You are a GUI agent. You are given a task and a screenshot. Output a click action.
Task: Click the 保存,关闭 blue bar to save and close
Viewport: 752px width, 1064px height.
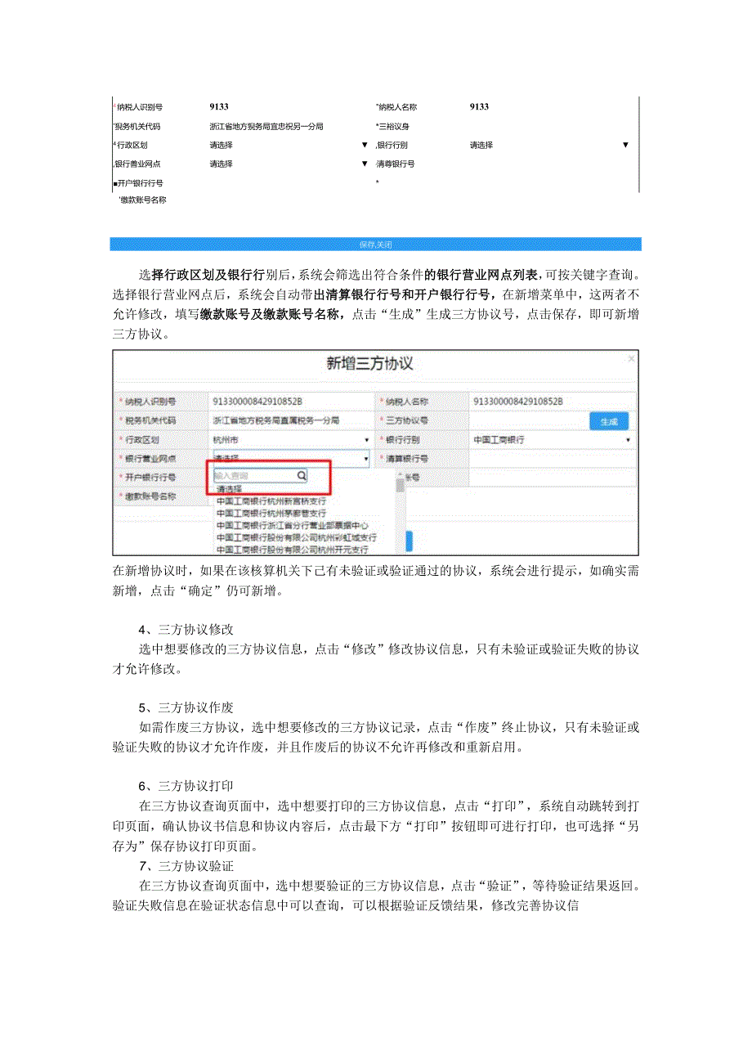pyautogui.click(x=376, y=245)
